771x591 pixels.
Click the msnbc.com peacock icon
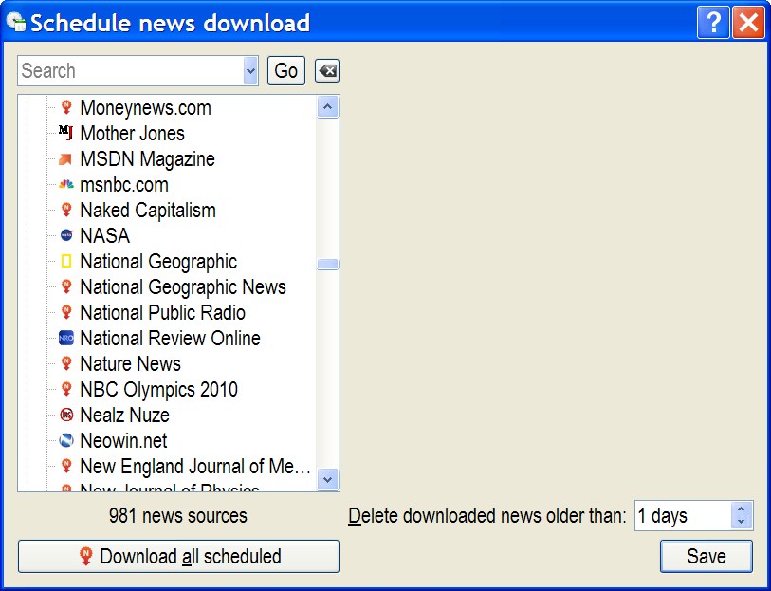[65, 184]
